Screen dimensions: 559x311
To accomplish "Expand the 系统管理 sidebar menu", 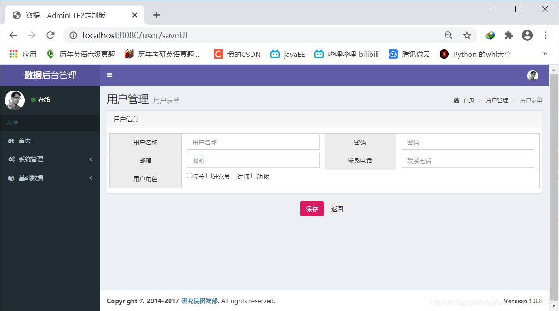I will pyautogui.click(x=50, y=159).
